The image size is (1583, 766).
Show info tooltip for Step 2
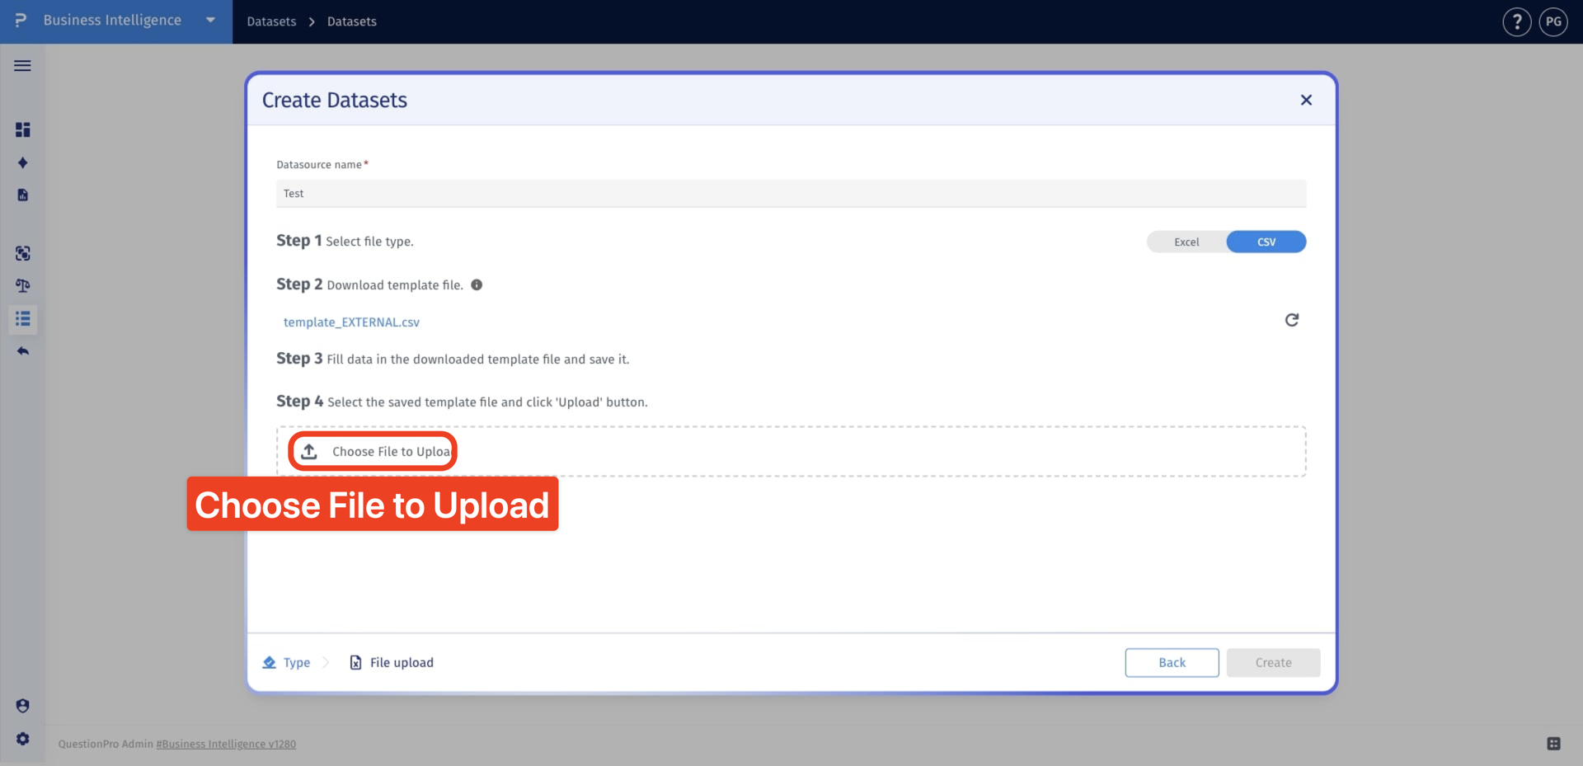coord(477,285)
